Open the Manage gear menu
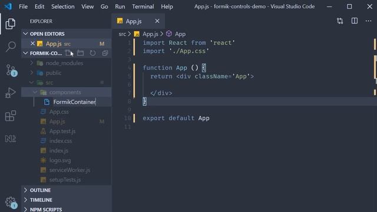The image size is (377, 212). coord(11,203)
